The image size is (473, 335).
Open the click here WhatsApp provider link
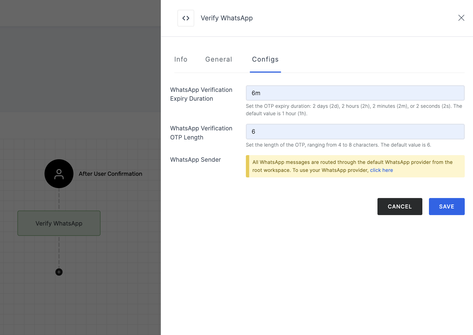(x=381, y=170)
